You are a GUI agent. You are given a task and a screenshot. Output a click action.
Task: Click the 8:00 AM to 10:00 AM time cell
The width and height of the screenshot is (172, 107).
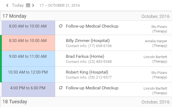pos(28,26)
